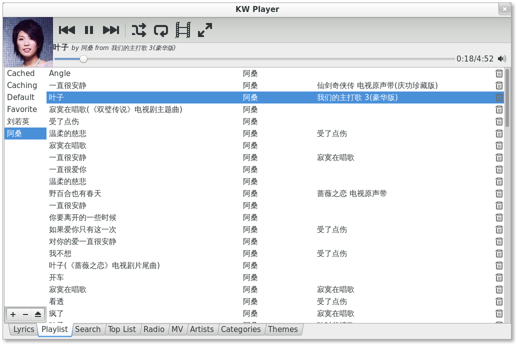
Task: Delete 一直很爱你 from playlist
Action: [499, 169]
